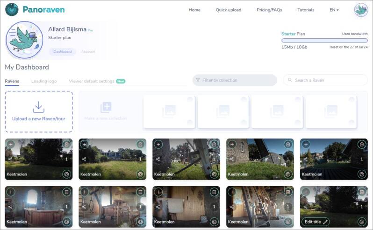
Task: Open settings gear on windmill sail beam Keetmolen
Action: coord(214,174)
